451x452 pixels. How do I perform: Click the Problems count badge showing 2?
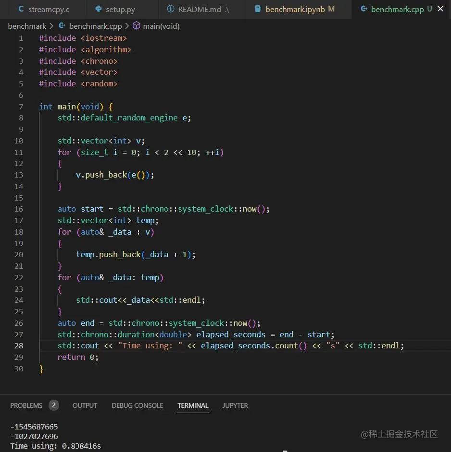(x=54, y=405)
